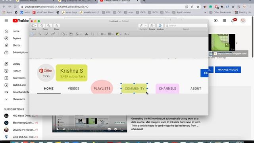Click the YouTube page vertical scrollbar
The height and width of the screenshot is (143, 254).
[253, 37]
